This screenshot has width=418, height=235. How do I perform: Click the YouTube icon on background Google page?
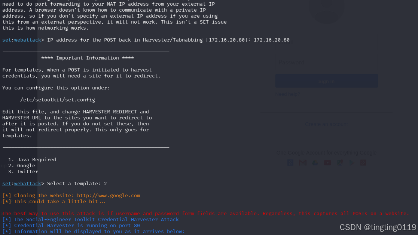327,163
